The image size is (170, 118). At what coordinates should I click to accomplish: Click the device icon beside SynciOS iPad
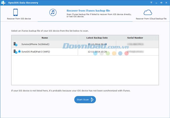tap(15, 52)
